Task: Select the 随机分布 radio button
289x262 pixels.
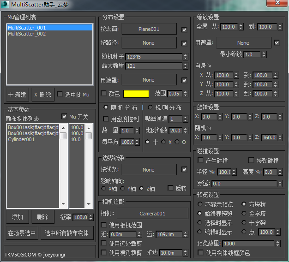Action: pos(106,107)
